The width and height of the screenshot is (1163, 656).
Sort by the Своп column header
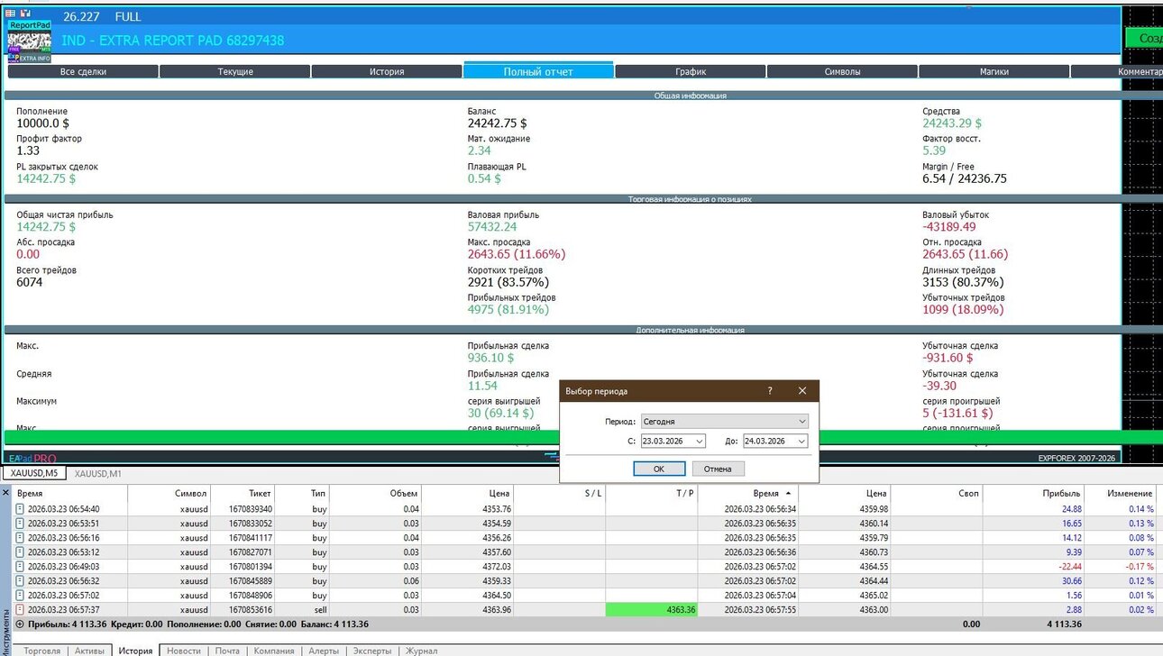[x=937, y=494]
